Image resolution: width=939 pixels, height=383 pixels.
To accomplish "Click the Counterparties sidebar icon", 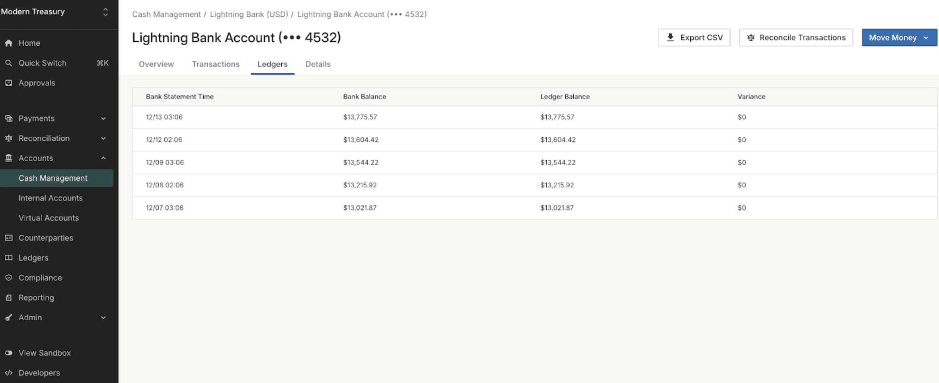I will click(x=9, y=238).
